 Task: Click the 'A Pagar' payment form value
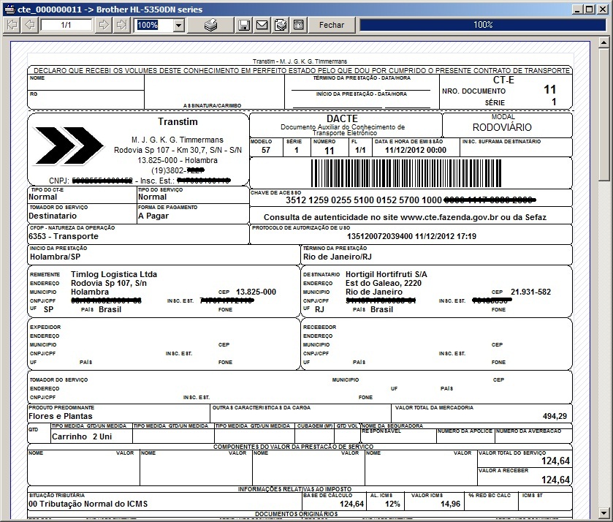click(153, 216)
